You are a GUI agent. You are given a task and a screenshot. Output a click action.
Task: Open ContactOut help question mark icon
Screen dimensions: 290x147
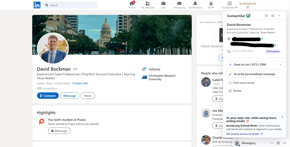pos(266,16)
